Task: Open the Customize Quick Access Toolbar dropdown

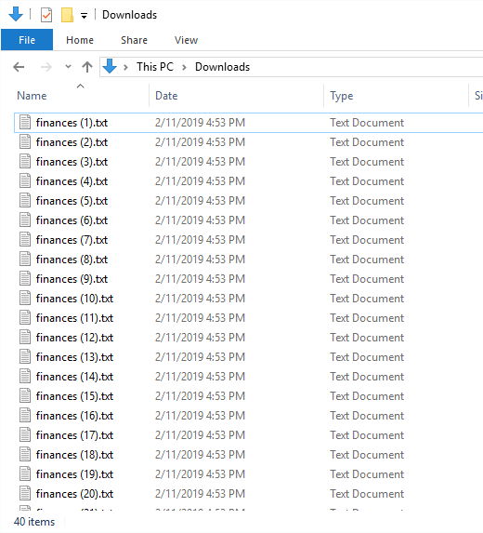Action: pyautogui.click(x=84, y=15)
